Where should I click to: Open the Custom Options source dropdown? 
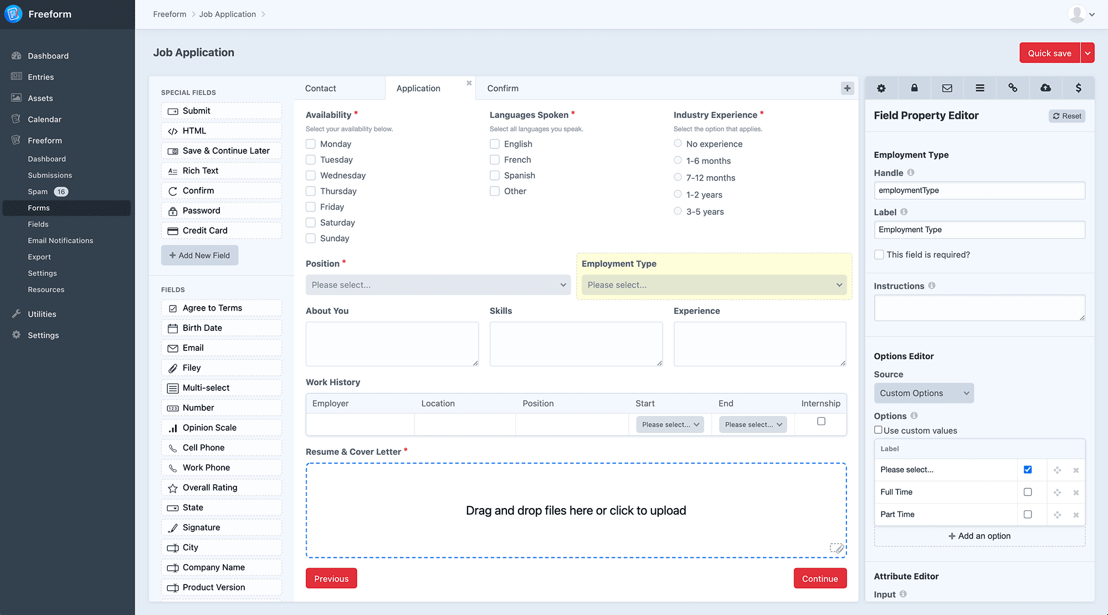coord(924,393)
